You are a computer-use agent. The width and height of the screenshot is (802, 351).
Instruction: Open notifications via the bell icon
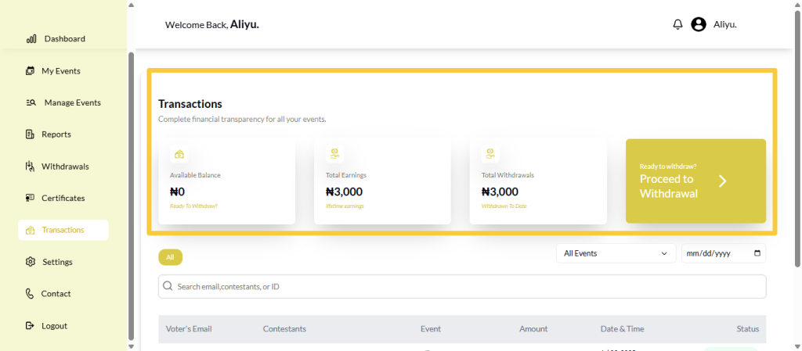pyautogui.click(x=677, y=25)
